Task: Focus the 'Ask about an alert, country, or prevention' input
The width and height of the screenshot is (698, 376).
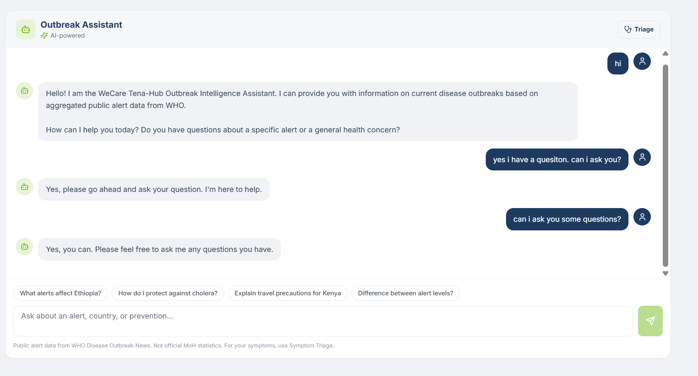Action: point(323,321)
